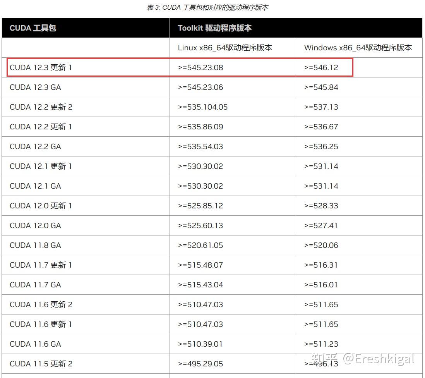
Task: Click the >=525.85.12 Linux version
Action: point(201,206)
